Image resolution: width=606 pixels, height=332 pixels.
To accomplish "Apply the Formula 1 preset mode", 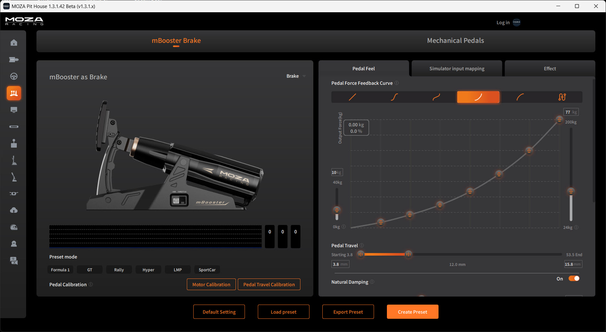I will click(60, 270).
